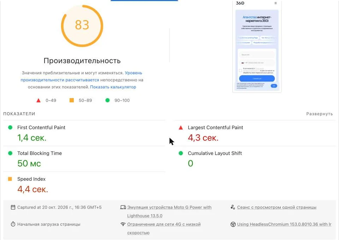This screenshot has width=339, height=240.
Task: Open the 'Уровень производительности рассчитывается' link
Action: pos(81,77)
